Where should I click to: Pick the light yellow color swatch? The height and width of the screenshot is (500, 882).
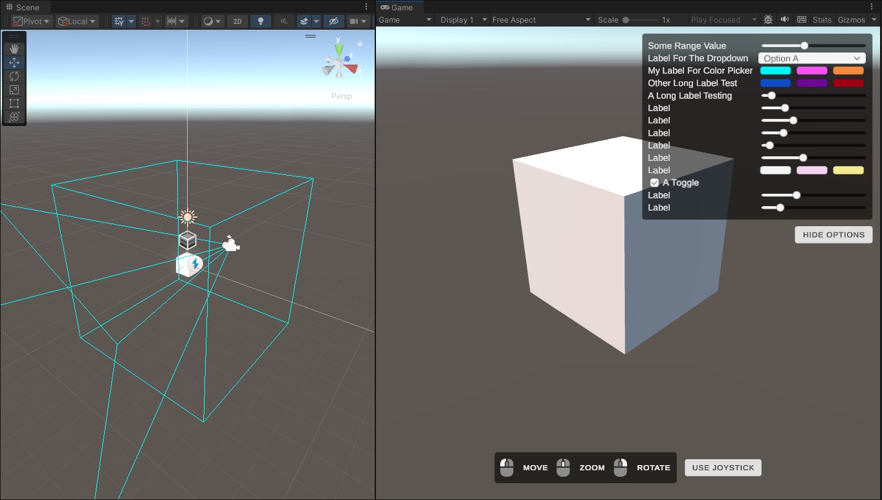click(848, 171)
